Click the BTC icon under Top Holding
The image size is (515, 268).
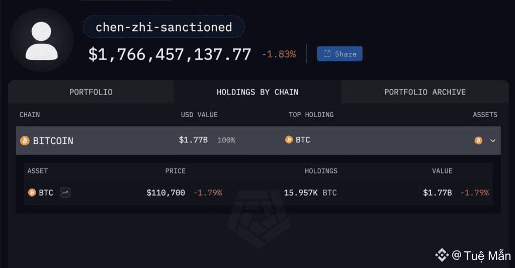(x=289, y=140)
